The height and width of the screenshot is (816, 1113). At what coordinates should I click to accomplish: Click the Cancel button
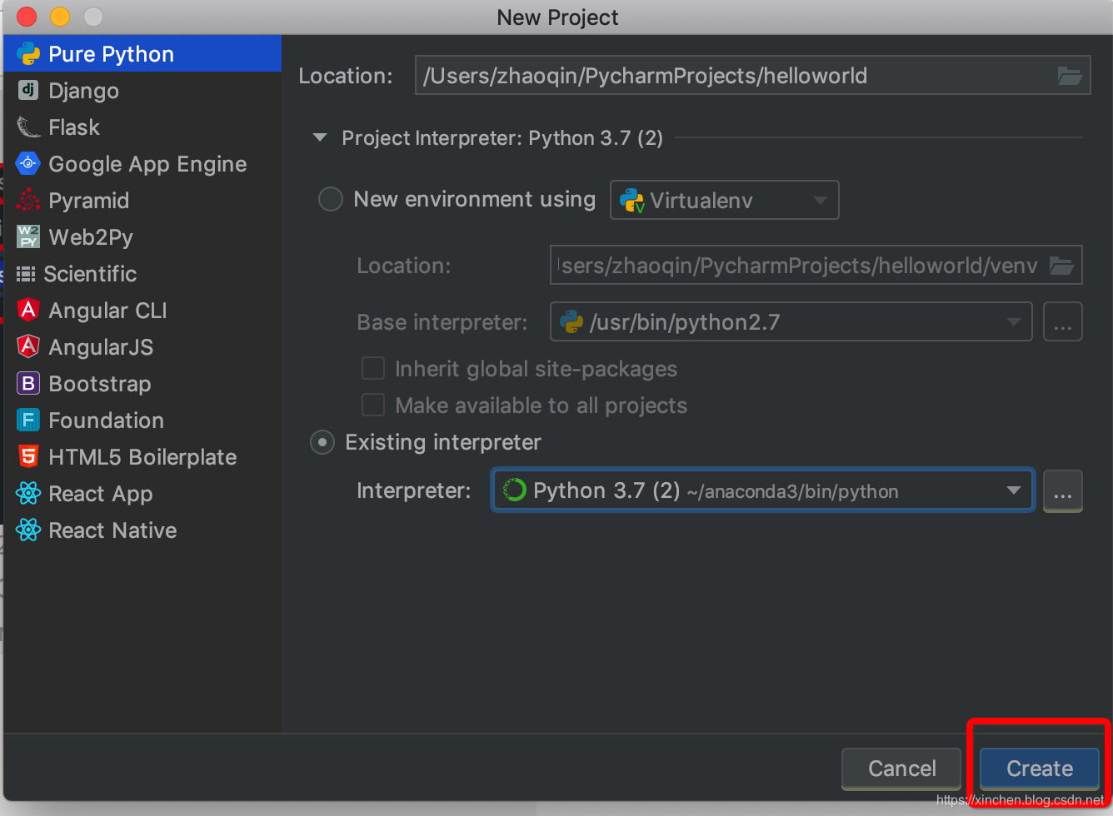901,768
